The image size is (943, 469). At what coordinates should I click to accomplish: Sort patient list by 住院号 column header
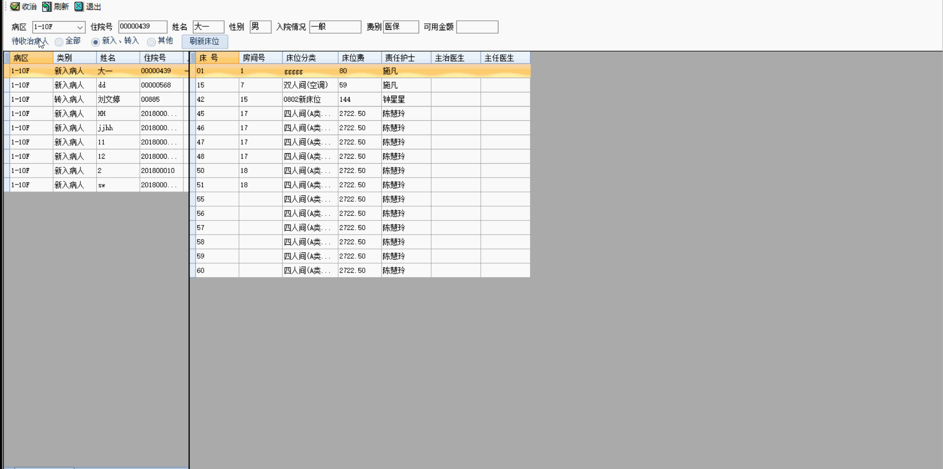[x=162, y=58]
